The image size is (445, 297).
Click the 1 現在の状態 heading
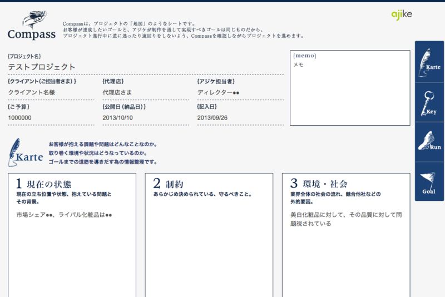pos(44,184)
